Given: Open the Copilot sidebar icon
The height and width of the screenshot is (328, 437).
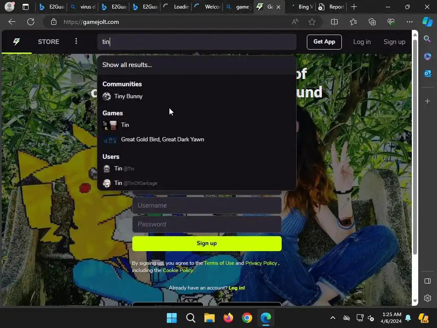Looking at the screenshot, I should pos(428,22).
